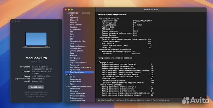Select Отключенное ПО in the sidebar
This screenshot has height=108, width=213.
78,96
